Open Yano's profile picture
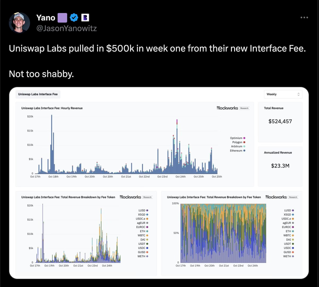The image size is (319, 287). [19, 23]
